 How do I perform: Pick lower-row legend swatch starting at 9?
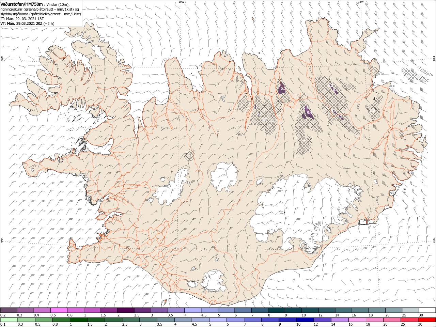287,320
